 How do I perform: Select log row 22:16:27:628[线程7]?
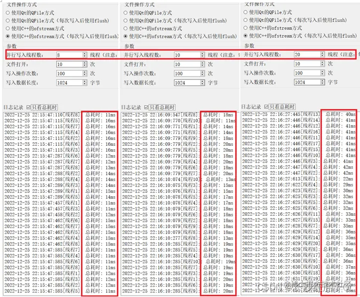(x=298, y=226)
